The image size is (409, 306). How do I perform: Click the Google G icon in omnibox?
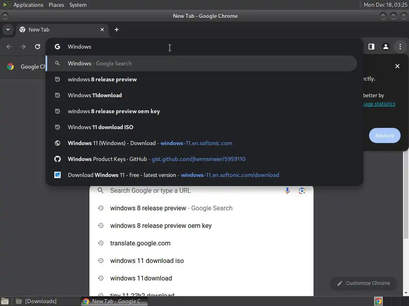pos(58,47)
